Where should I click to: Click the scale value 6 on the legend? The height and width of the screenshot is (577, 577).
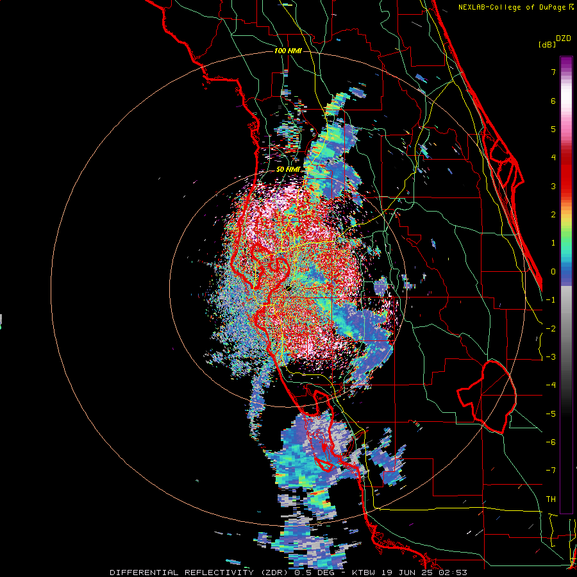553,101
